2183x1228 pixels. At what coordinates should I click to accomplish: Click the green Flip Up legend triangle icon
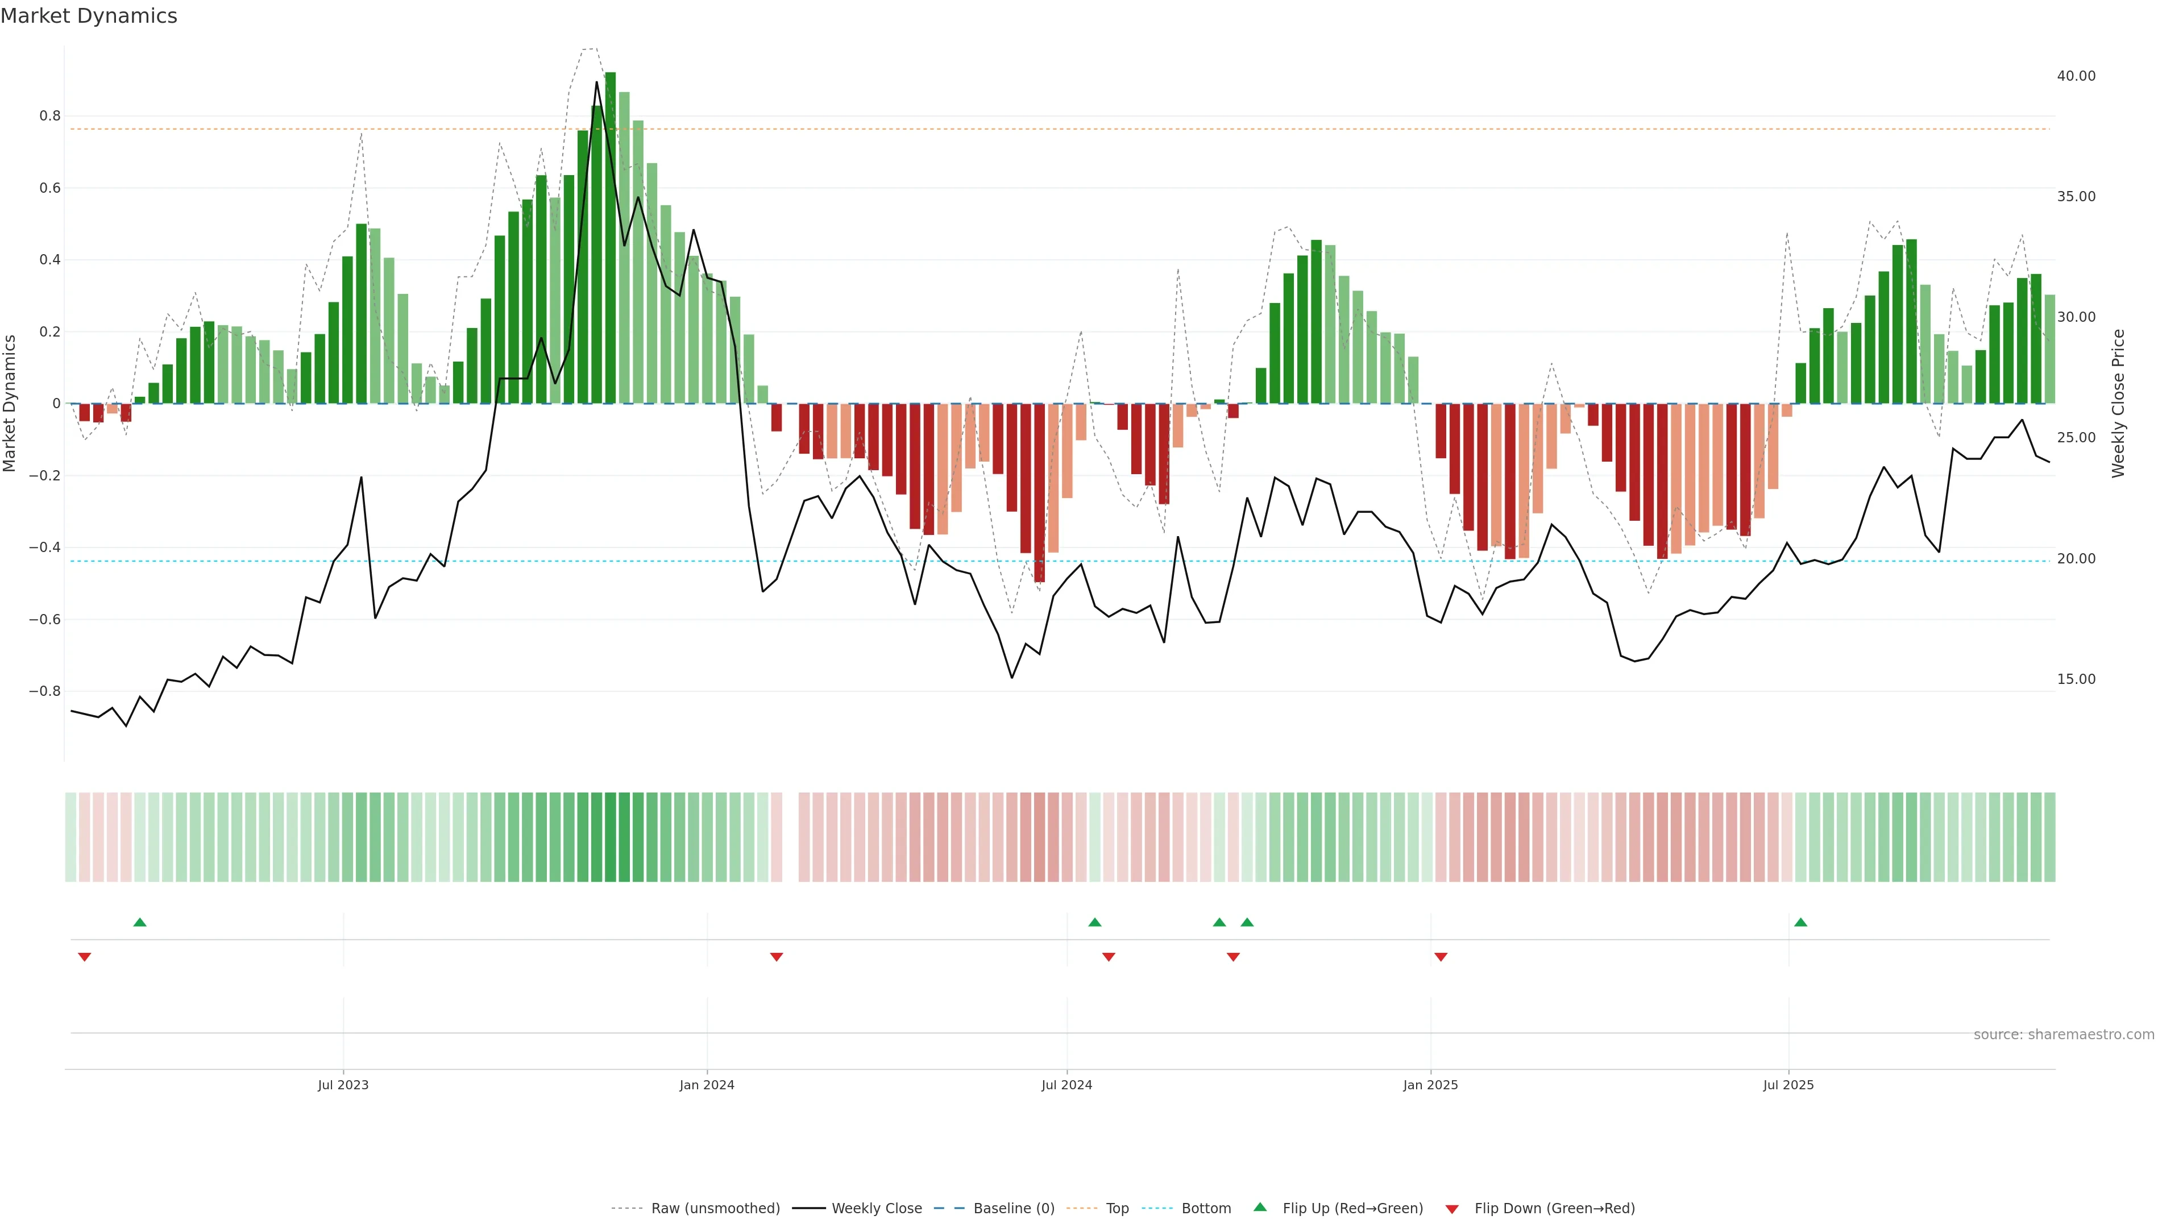pos(1260,1208)
